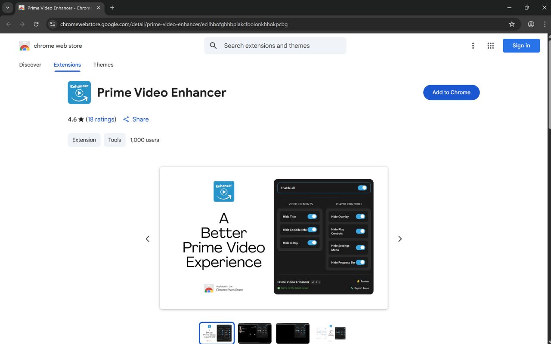Switch to the Themes tab
551x344 pixels.
[103, 65]
